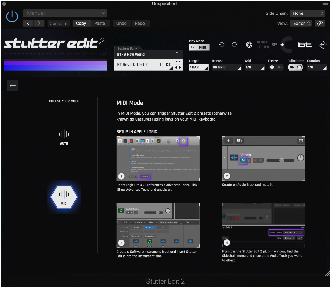Open the Side Chain dropdown showing None
The height and width of the screenshot is (288, 331).
coord(307,13)
